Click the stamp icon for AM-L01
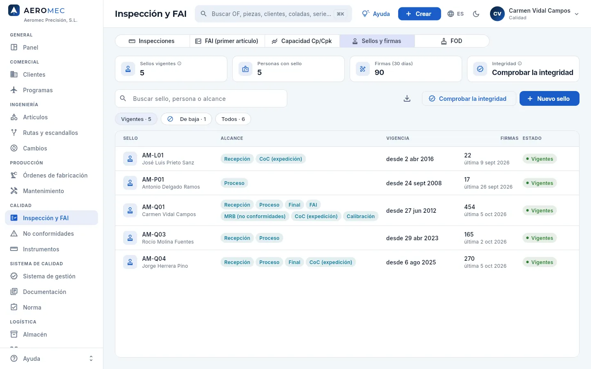Viewport: 591px width, 369px height. [130, 159]
